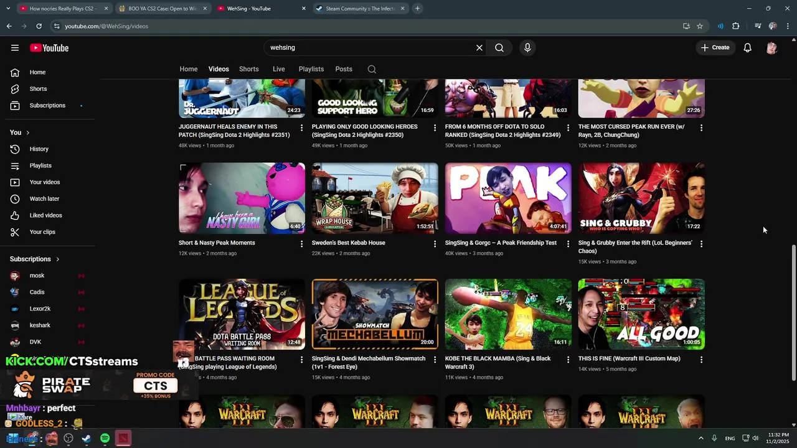Play Mechabellum Showmatch thumbnail
Screen dimensions: 797x448
click(x=375, y=314)
